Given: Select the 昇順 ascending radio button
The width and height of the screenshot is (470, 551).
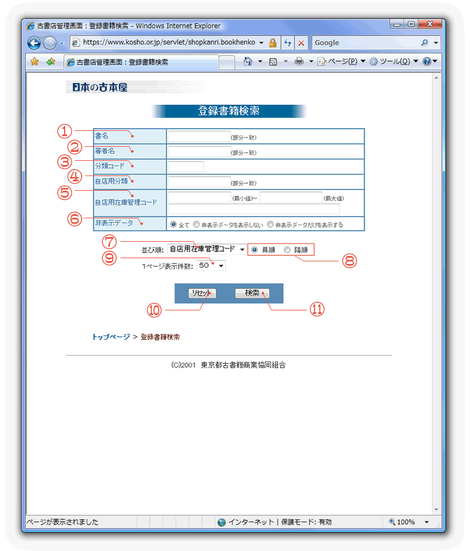Looking at the screenshot, I should (254, 249).
